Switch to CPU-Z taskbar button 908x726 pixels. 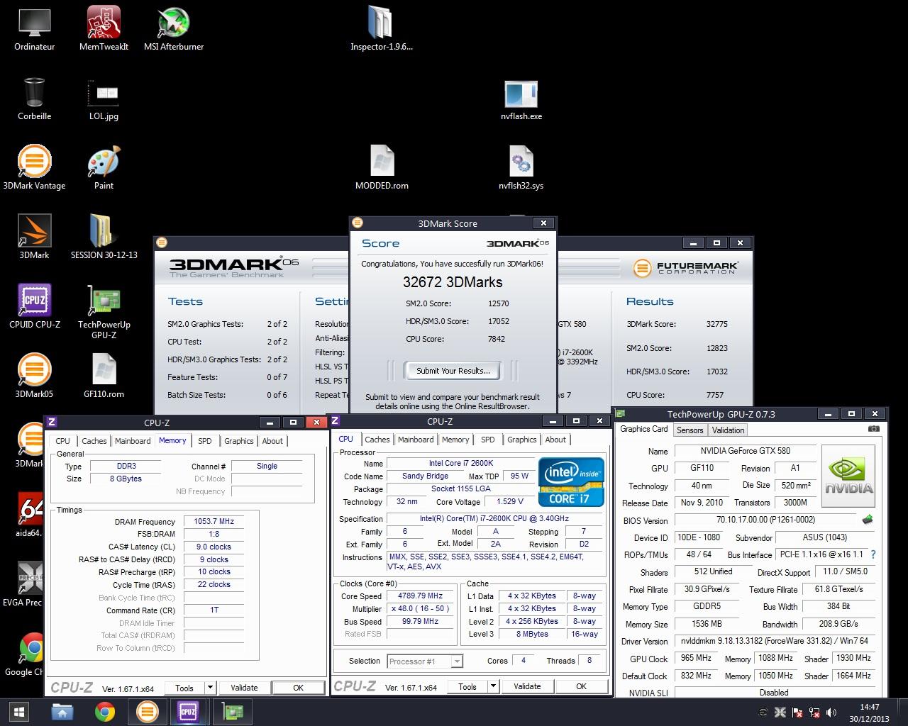click(189, 711)
